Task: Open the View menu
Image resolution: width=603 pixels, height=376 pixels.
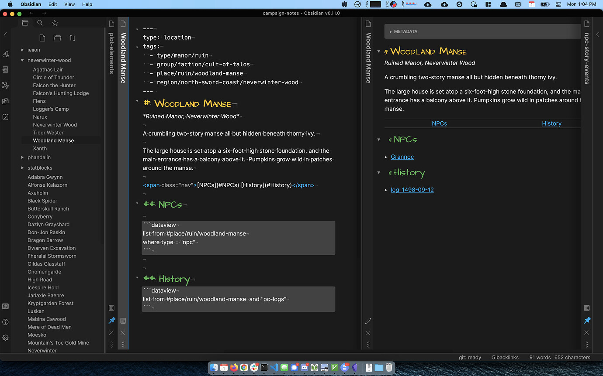Action: 69,4
